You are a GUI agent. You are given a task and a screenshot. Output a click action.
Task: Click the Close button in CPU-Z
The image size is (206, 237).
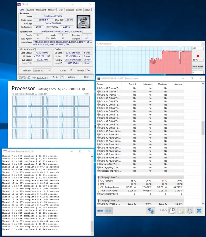[x=86, y=77]
